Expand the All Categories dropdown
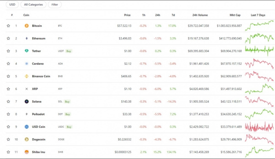Image resolution: width=275 pixels, height=159 pixels. [33, 4]
